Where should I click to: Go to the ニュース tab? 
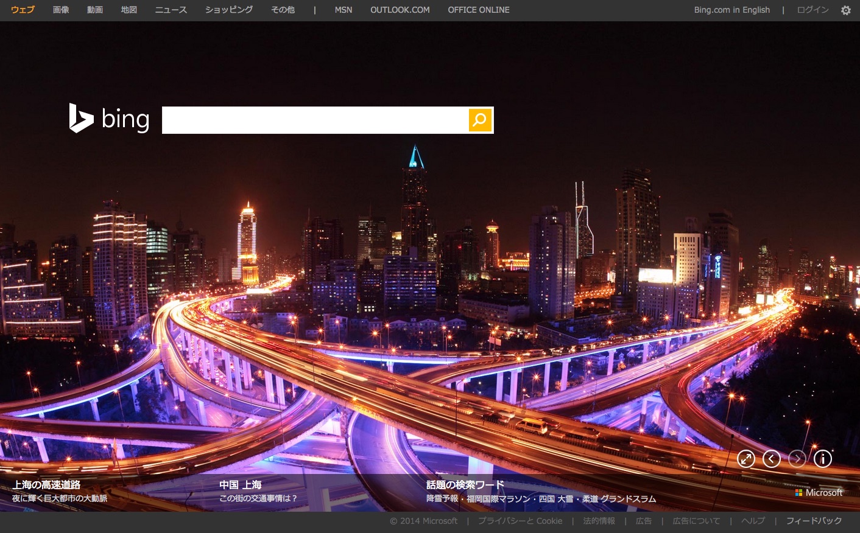point(171,10)
